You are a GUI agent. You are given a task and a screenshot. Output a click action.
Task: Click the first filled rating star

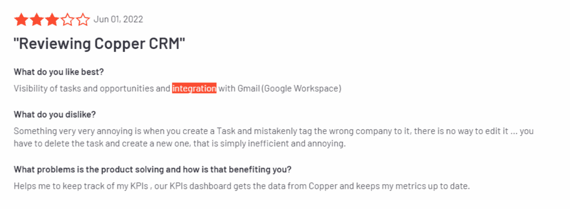[x=21, y=20]
